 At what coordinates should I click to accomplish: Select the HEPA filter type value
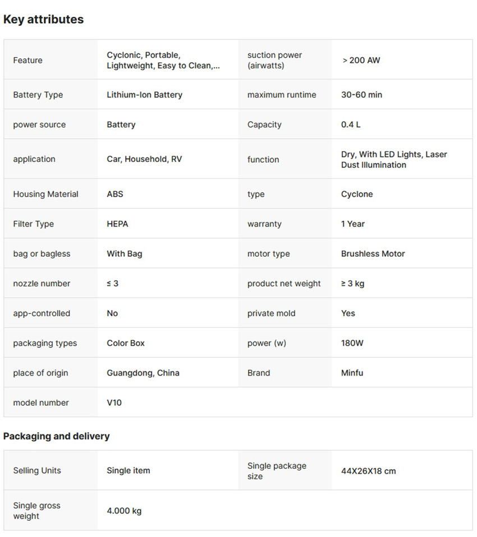pos(117,224)
